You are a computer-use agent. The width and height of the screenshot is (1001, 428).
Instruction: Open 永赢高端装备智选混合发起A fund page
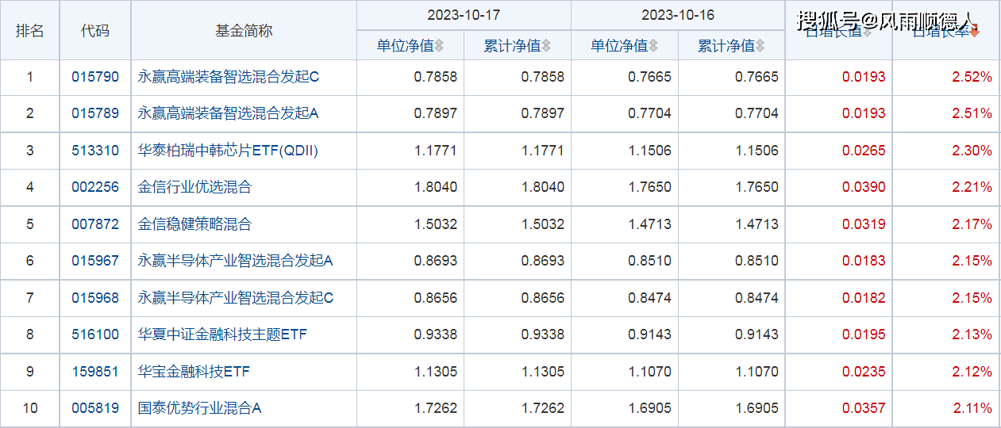[228, 113]
